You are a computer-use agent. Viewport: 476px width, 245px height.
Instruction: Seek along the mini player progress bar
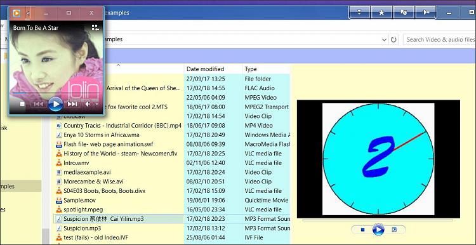point(56,92)
